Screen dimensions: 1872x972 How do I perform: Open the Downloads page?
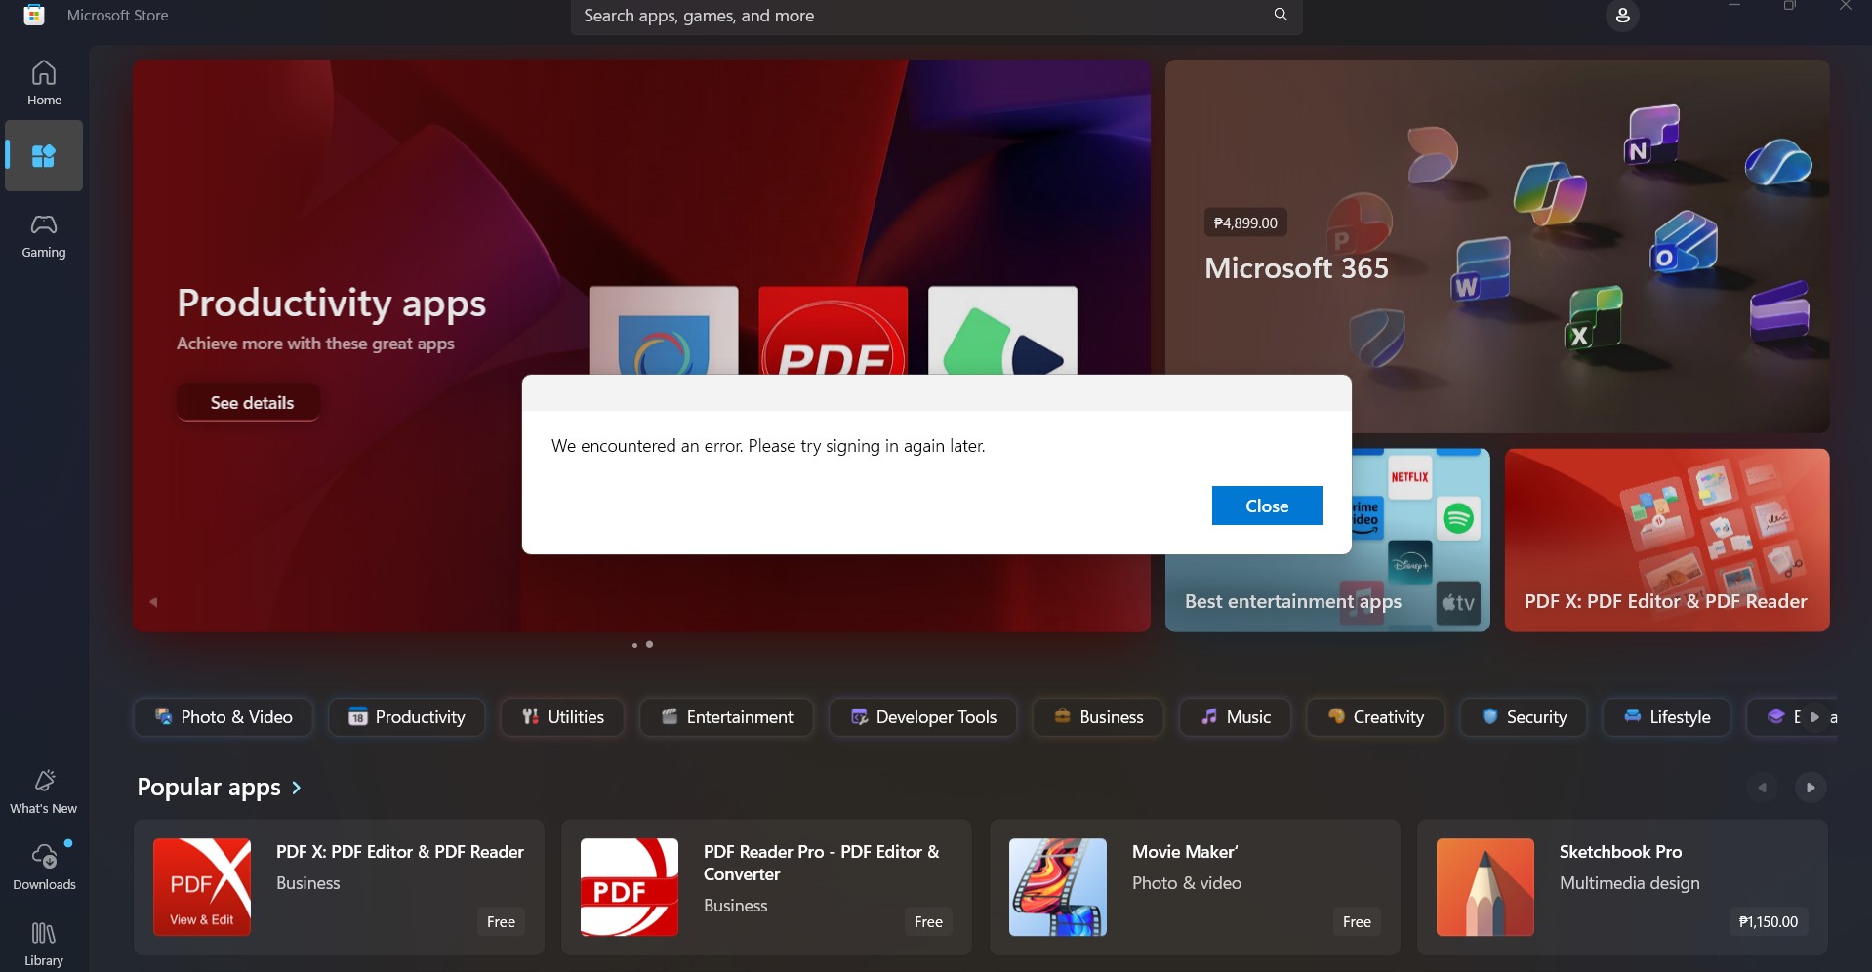pos(44,867)
